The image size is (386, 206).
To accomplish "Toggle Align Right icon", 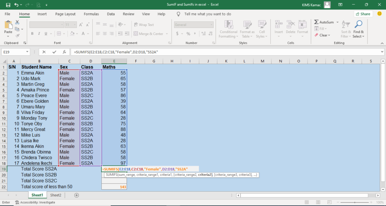I will pos(112,34).
